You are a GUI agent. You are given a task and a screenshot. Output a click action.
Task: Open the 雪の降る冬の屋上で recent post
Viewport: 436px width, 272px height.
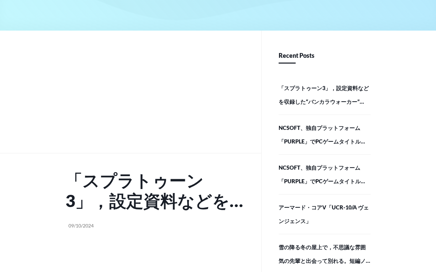pyautogui.click(x=324, y=254)
